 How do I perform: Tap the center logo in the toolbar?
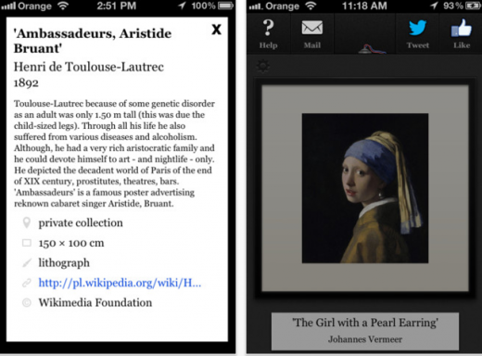(x=372, y=49)
